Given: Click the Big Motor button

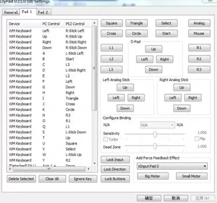Looking at the screenshot, I should pyautogui.click(x=153, y=176).
